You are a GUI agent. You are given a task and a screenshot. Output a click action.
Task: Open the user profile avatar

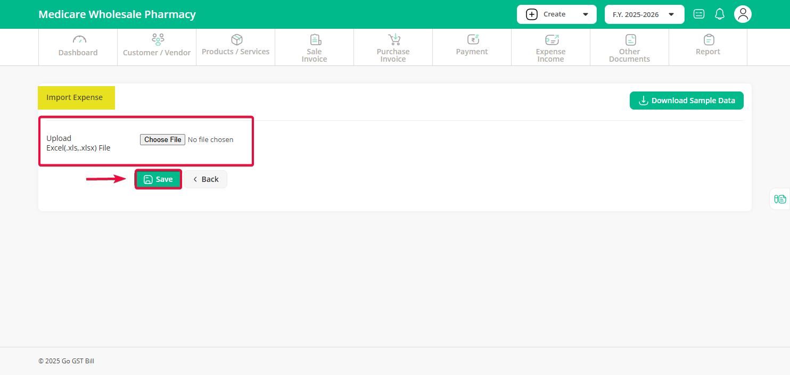tap(743, 14)
